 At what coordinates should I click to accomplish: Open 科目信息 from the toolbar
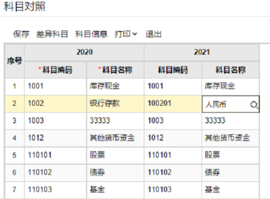[91, 34]
